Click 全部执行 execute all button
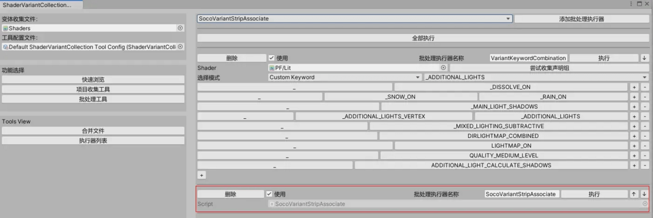653x218 pixels. point(423,38)
